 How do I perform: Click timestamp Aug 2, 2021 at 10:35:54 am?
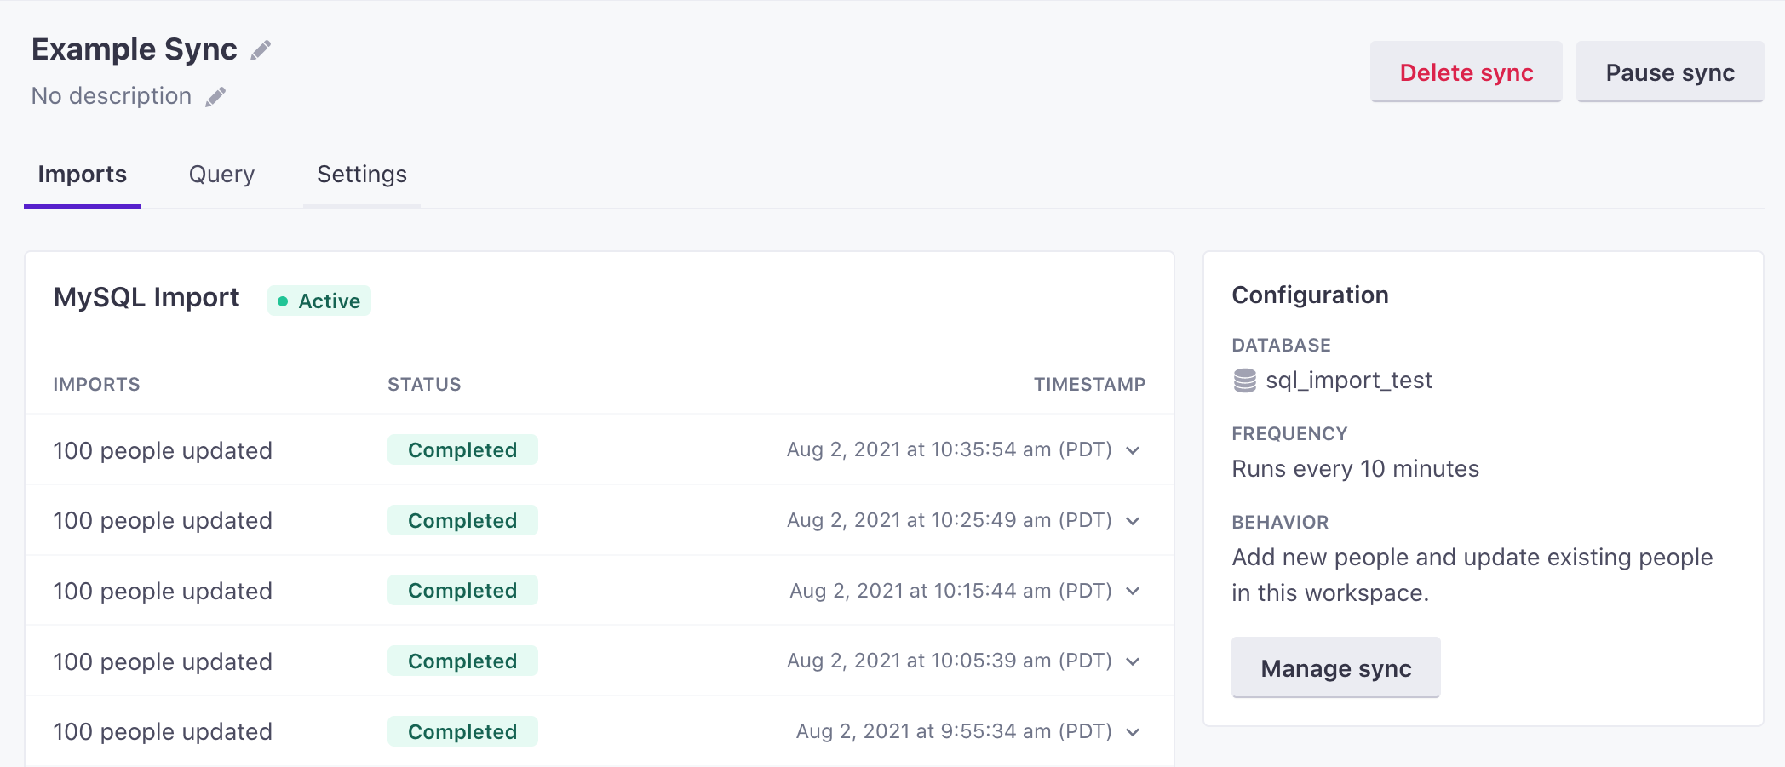950,449
